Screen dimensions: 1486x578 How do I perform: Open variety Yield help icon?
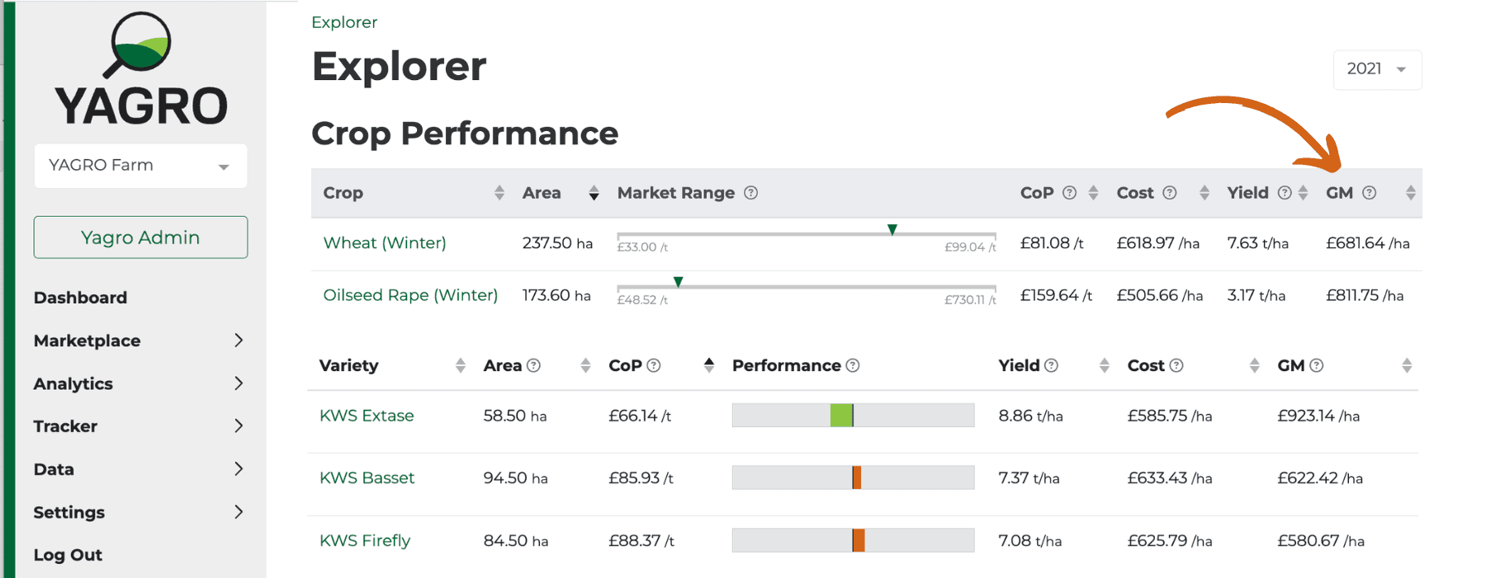[x=1051, y=365]
